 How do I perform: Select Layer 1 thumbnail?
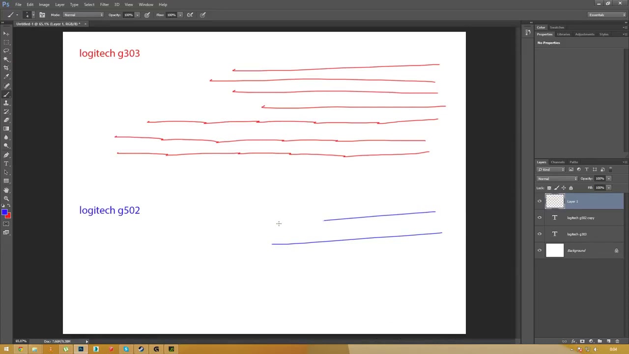555,201
